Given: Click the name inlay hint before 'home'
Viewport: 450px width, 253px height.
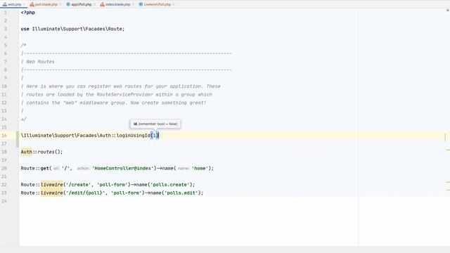Looking at the screenshot, I should point(183,169).
